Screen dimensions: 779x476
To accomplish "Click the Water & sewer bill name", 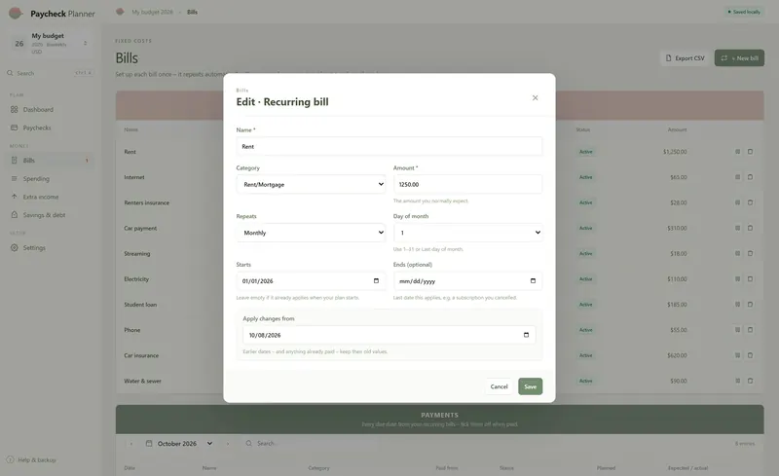I will (x=142, y=382).
